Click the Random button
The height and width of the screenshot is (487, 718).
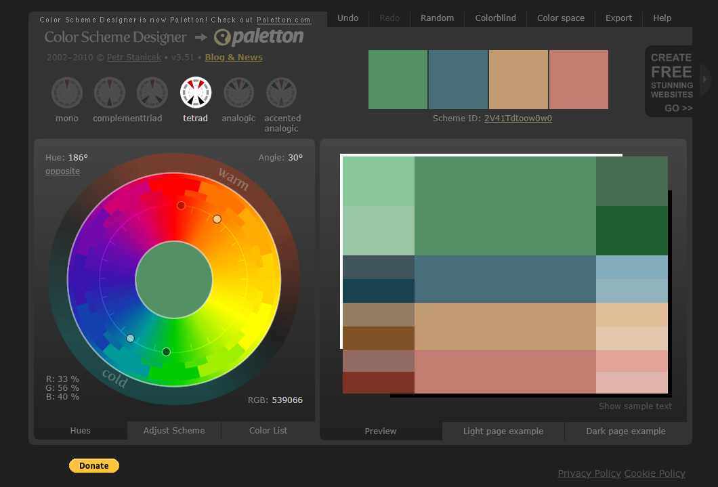pyautogui.click(x=437, y=18)
